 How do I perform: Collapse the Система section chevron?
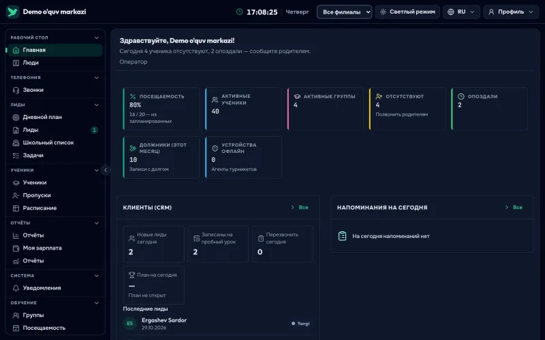97,276
